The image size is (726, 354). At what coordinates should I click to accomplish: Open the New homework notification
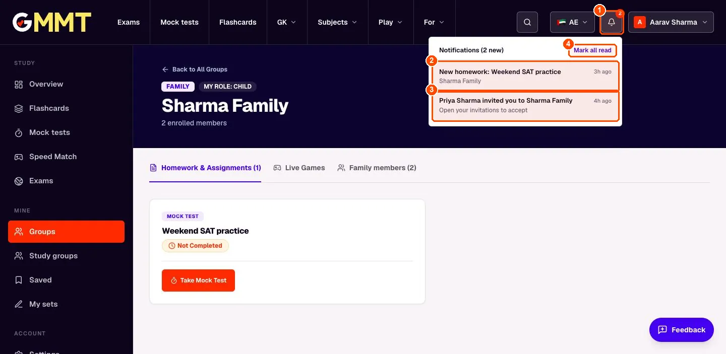(x=525, y=76)
